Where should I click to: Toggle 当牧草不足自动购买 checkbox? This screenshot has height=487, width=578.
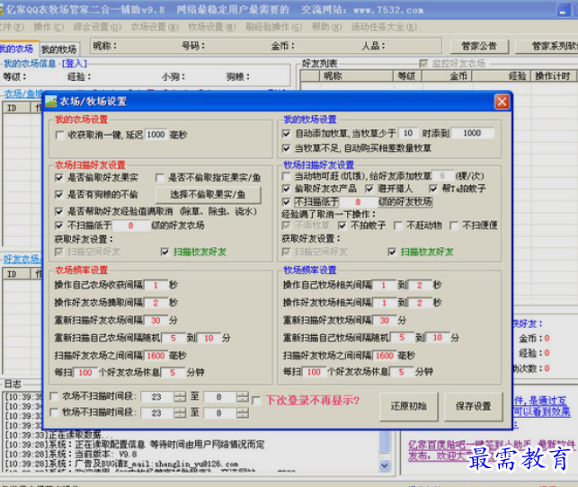(x=286, y=148)
